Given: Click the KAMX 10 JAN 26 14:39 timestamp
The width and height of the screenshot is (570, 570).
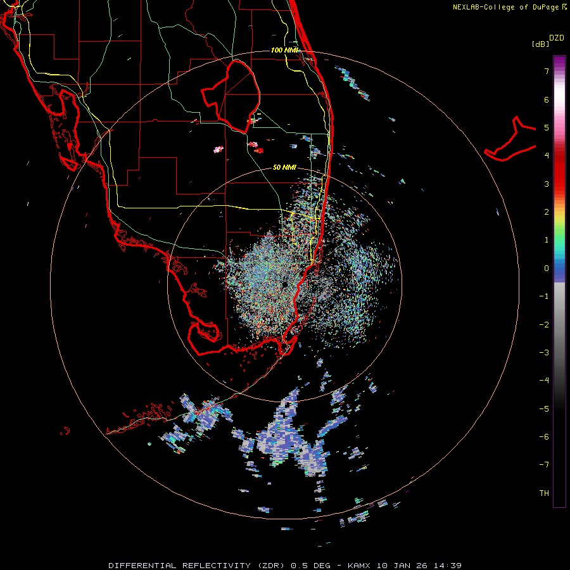Looking at the screenshot, I should pos(405,566).
